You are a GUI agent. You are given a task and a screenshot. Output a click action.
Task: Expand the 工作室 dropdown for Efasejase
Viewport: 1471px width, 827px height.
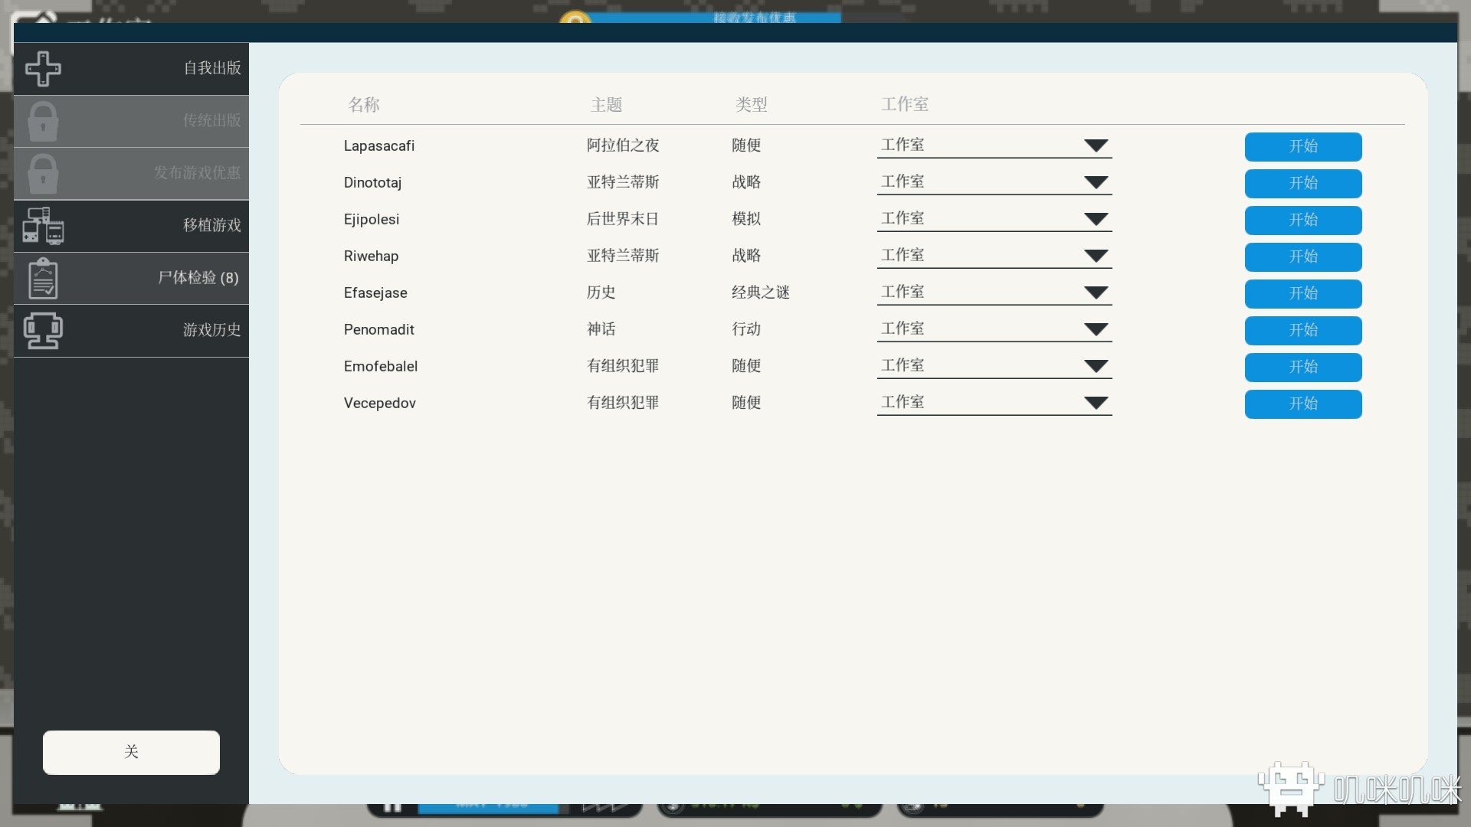coord(994,293)
